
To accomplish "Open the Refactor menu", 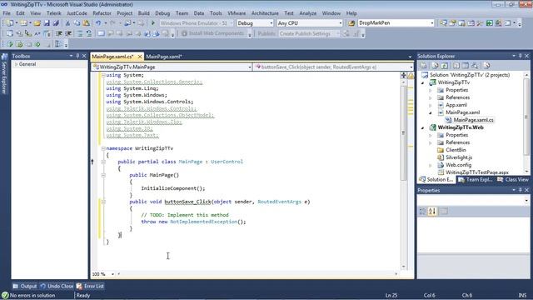I will point(102,13).
